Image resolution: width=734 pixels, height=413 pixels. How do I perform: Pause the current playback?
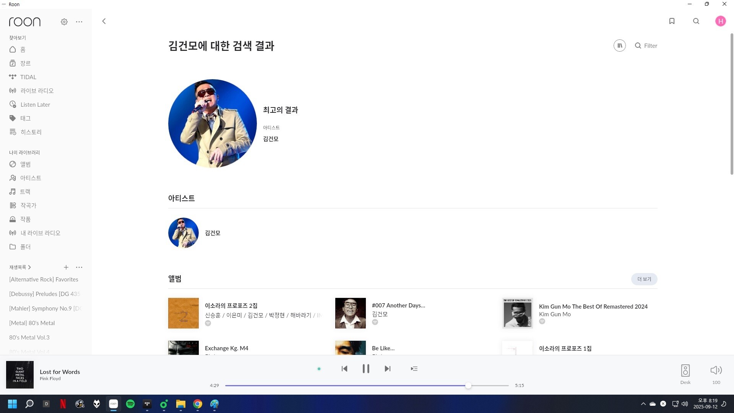(366, 369)
